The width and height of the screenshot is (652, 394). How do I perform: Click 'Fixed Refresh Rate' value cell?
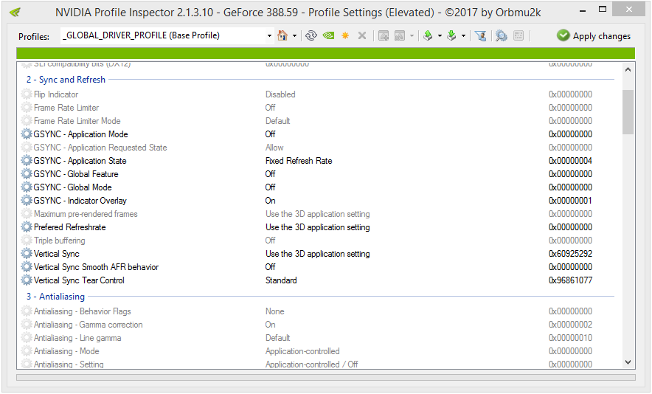(x=299, y=161)
